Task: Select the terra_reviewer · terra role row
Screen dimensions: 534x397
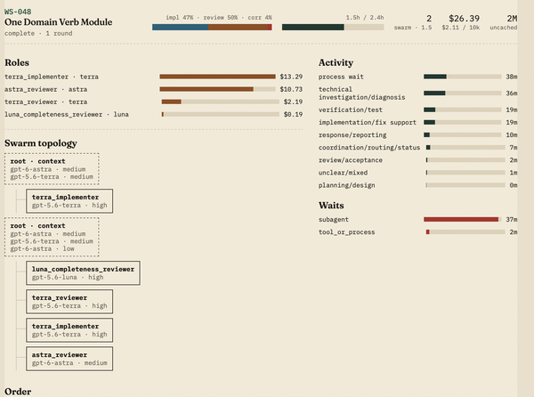Action: click(x=154, y=101)
